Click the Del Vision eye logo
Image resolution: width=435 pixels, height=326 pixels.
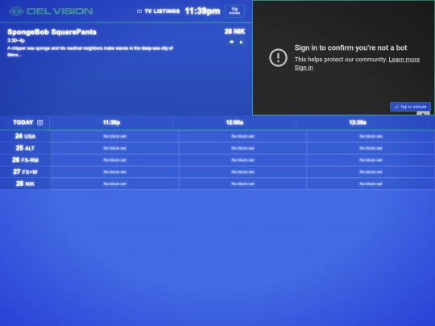click(x=16, y=11)
